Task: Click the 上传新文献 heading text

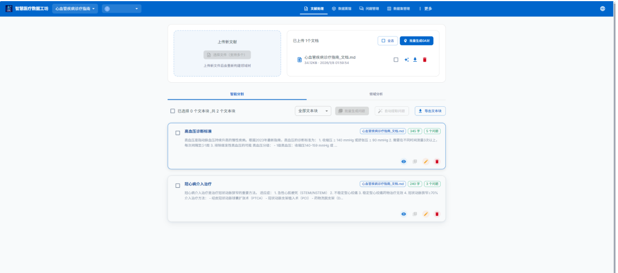Action: click(227, 42)
